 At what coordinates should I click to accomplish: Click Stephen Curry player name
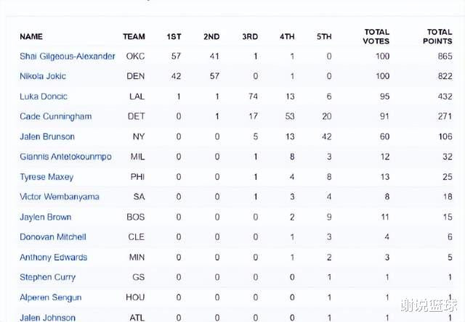coord(47,277)
